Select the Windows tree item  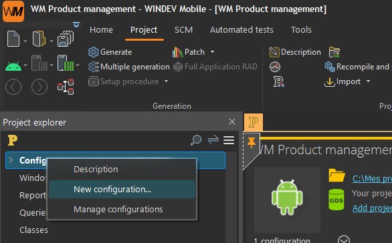click(33, 178)
